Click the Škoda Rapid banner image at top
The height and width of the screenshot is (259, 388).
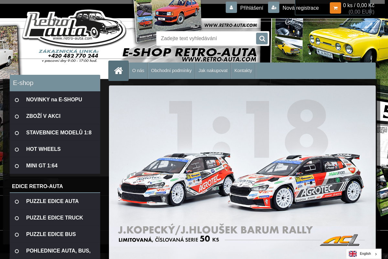point(168,15)
